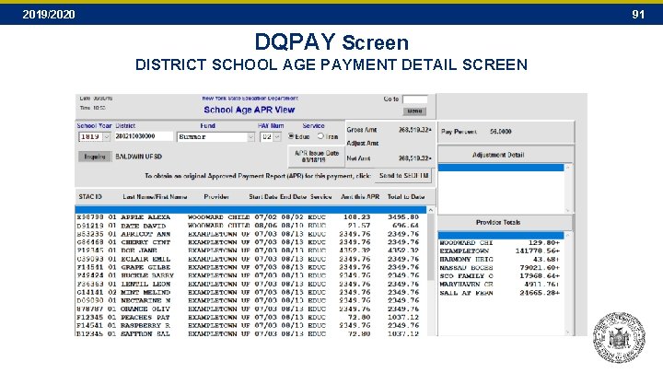Click the STAC ID column header
The image size is (663, 373).
90,197
